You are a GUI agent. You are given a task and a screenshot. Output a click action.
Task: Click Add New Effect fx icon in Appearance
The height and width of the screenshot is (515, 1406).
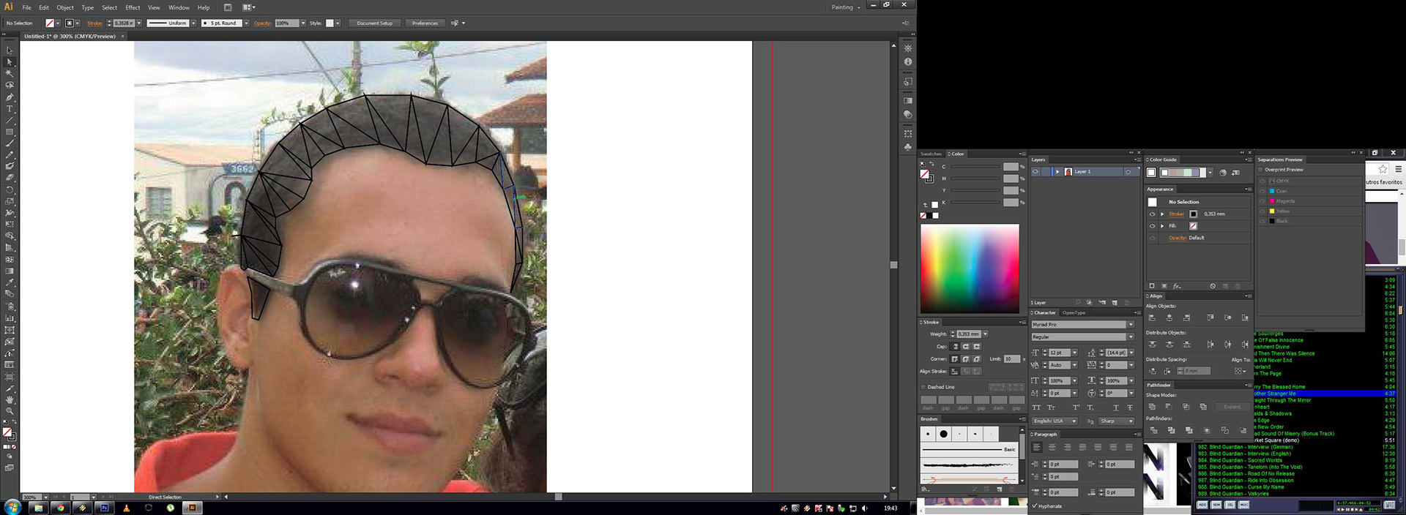[x=1177, y=286]
